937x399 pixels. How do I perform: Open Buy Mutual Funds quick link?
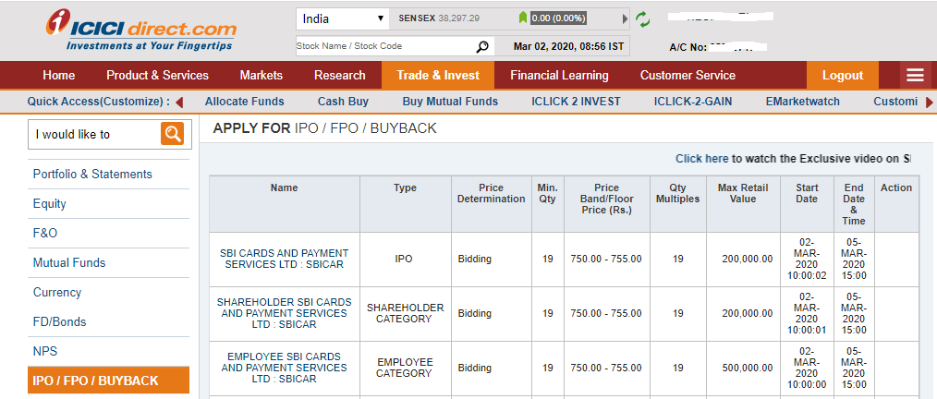coord(450,102)
